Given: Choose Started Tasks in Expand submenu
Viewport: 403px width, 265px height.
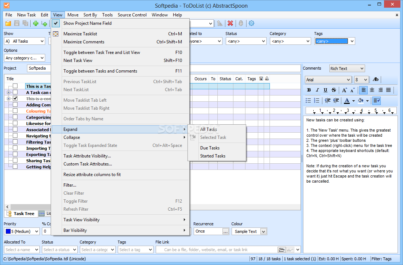Looking at the screenshot, I should coord(217,156).
